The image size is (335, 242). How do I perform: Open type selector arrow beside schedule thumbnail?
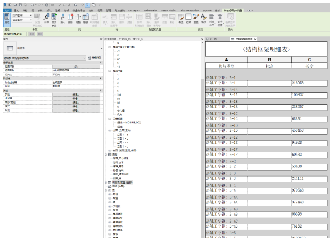(101, 48)
